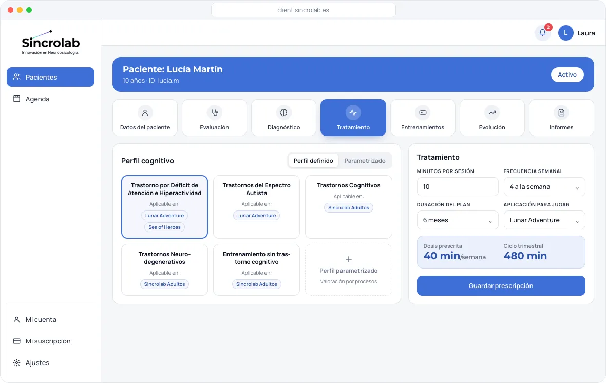This screenshot has height=383, width=606.
Task: Click Lunar Adventure tag in Espectro Autista card
Action: tap(257, 215)
